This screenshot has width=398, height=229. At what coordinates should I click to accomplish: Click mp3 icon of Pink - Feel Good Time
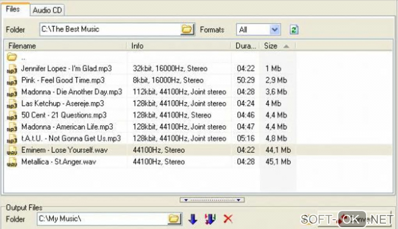pyautogui.click(x=12, y=80)
